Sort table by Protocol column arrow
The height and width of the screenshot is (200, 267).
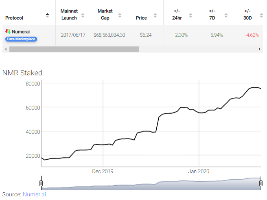click(47, 15)
